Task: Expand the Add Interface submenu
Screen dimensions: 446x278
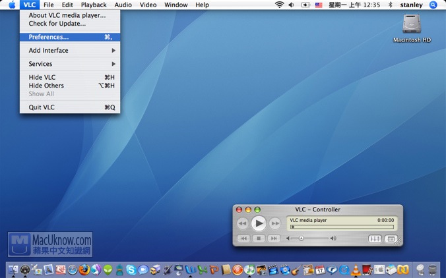Action: pos(70,50)
